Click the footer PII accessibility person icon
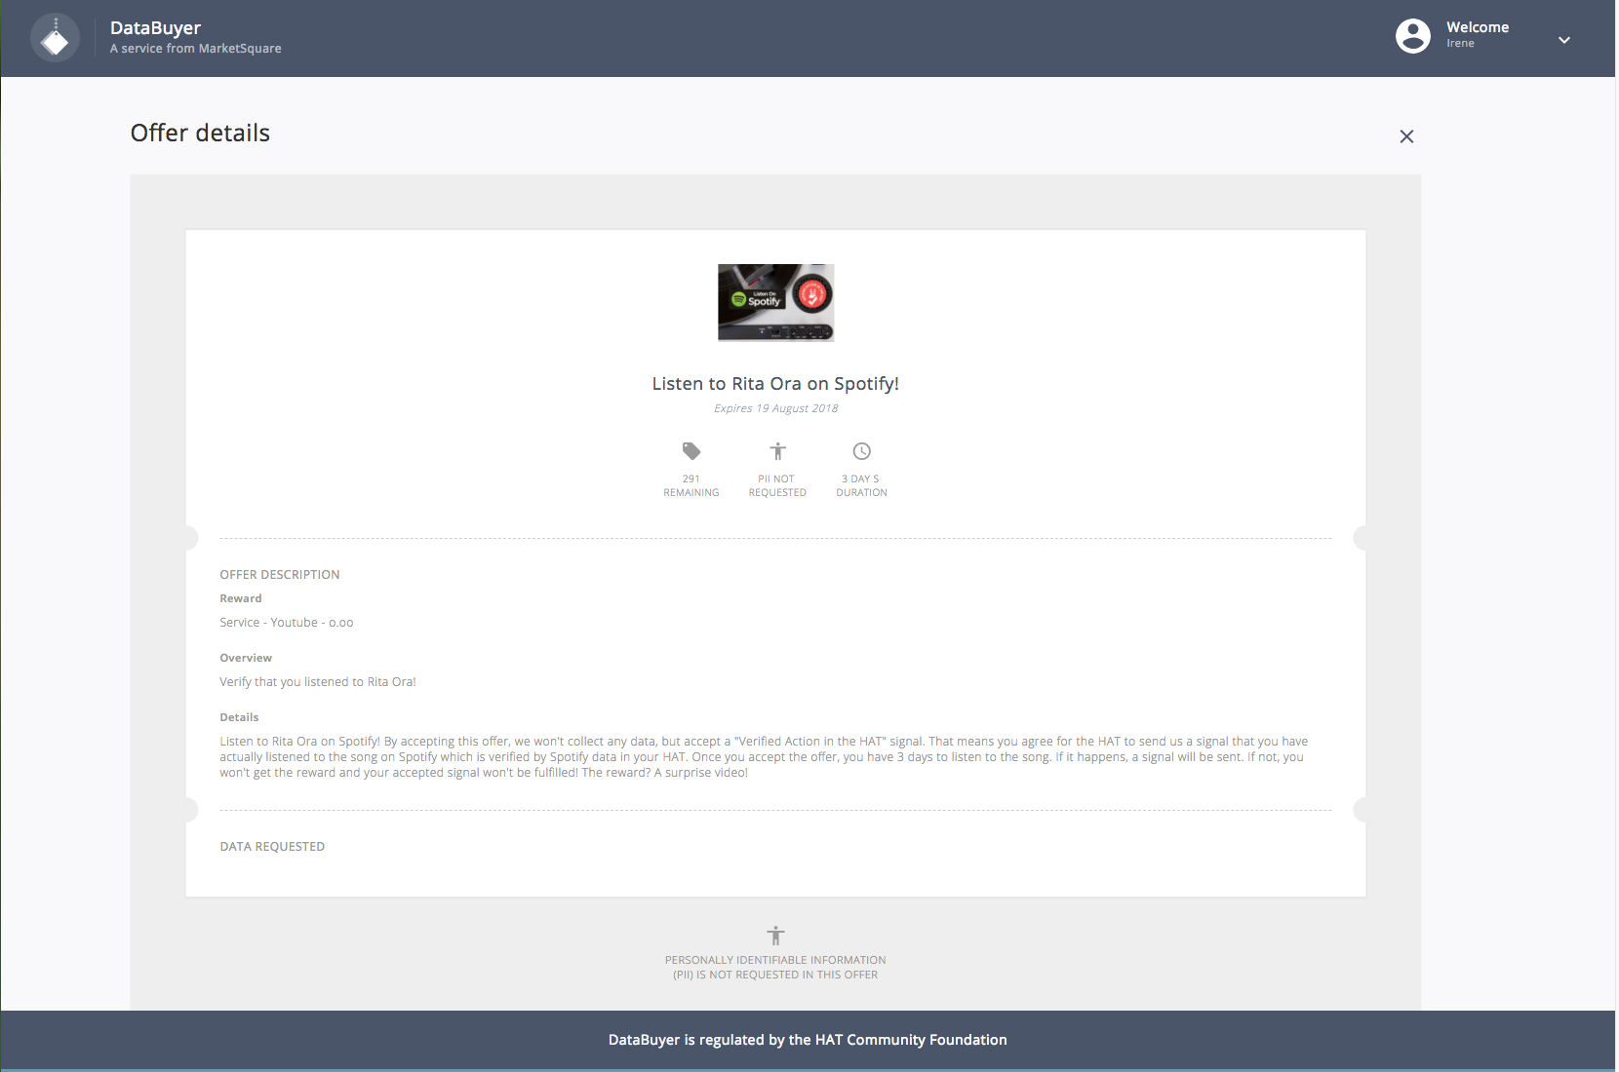This screenshot has height=1072, width=1619. pos(775,936)
